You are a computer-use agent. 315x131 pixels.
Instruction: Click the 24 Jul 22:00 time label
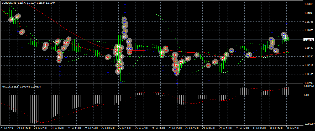(x=91, y=128)
